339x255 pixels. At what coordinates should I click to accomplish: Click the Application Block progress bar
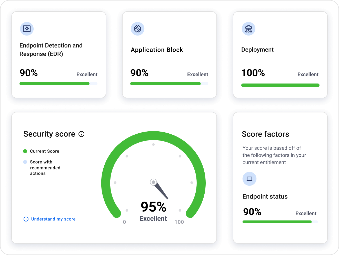169,84
